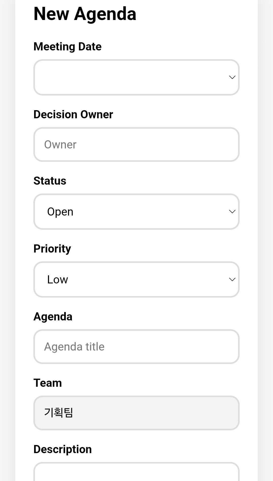Expand the Status dropdown showing Open
273x481 pixels.
tap(136, 211)
